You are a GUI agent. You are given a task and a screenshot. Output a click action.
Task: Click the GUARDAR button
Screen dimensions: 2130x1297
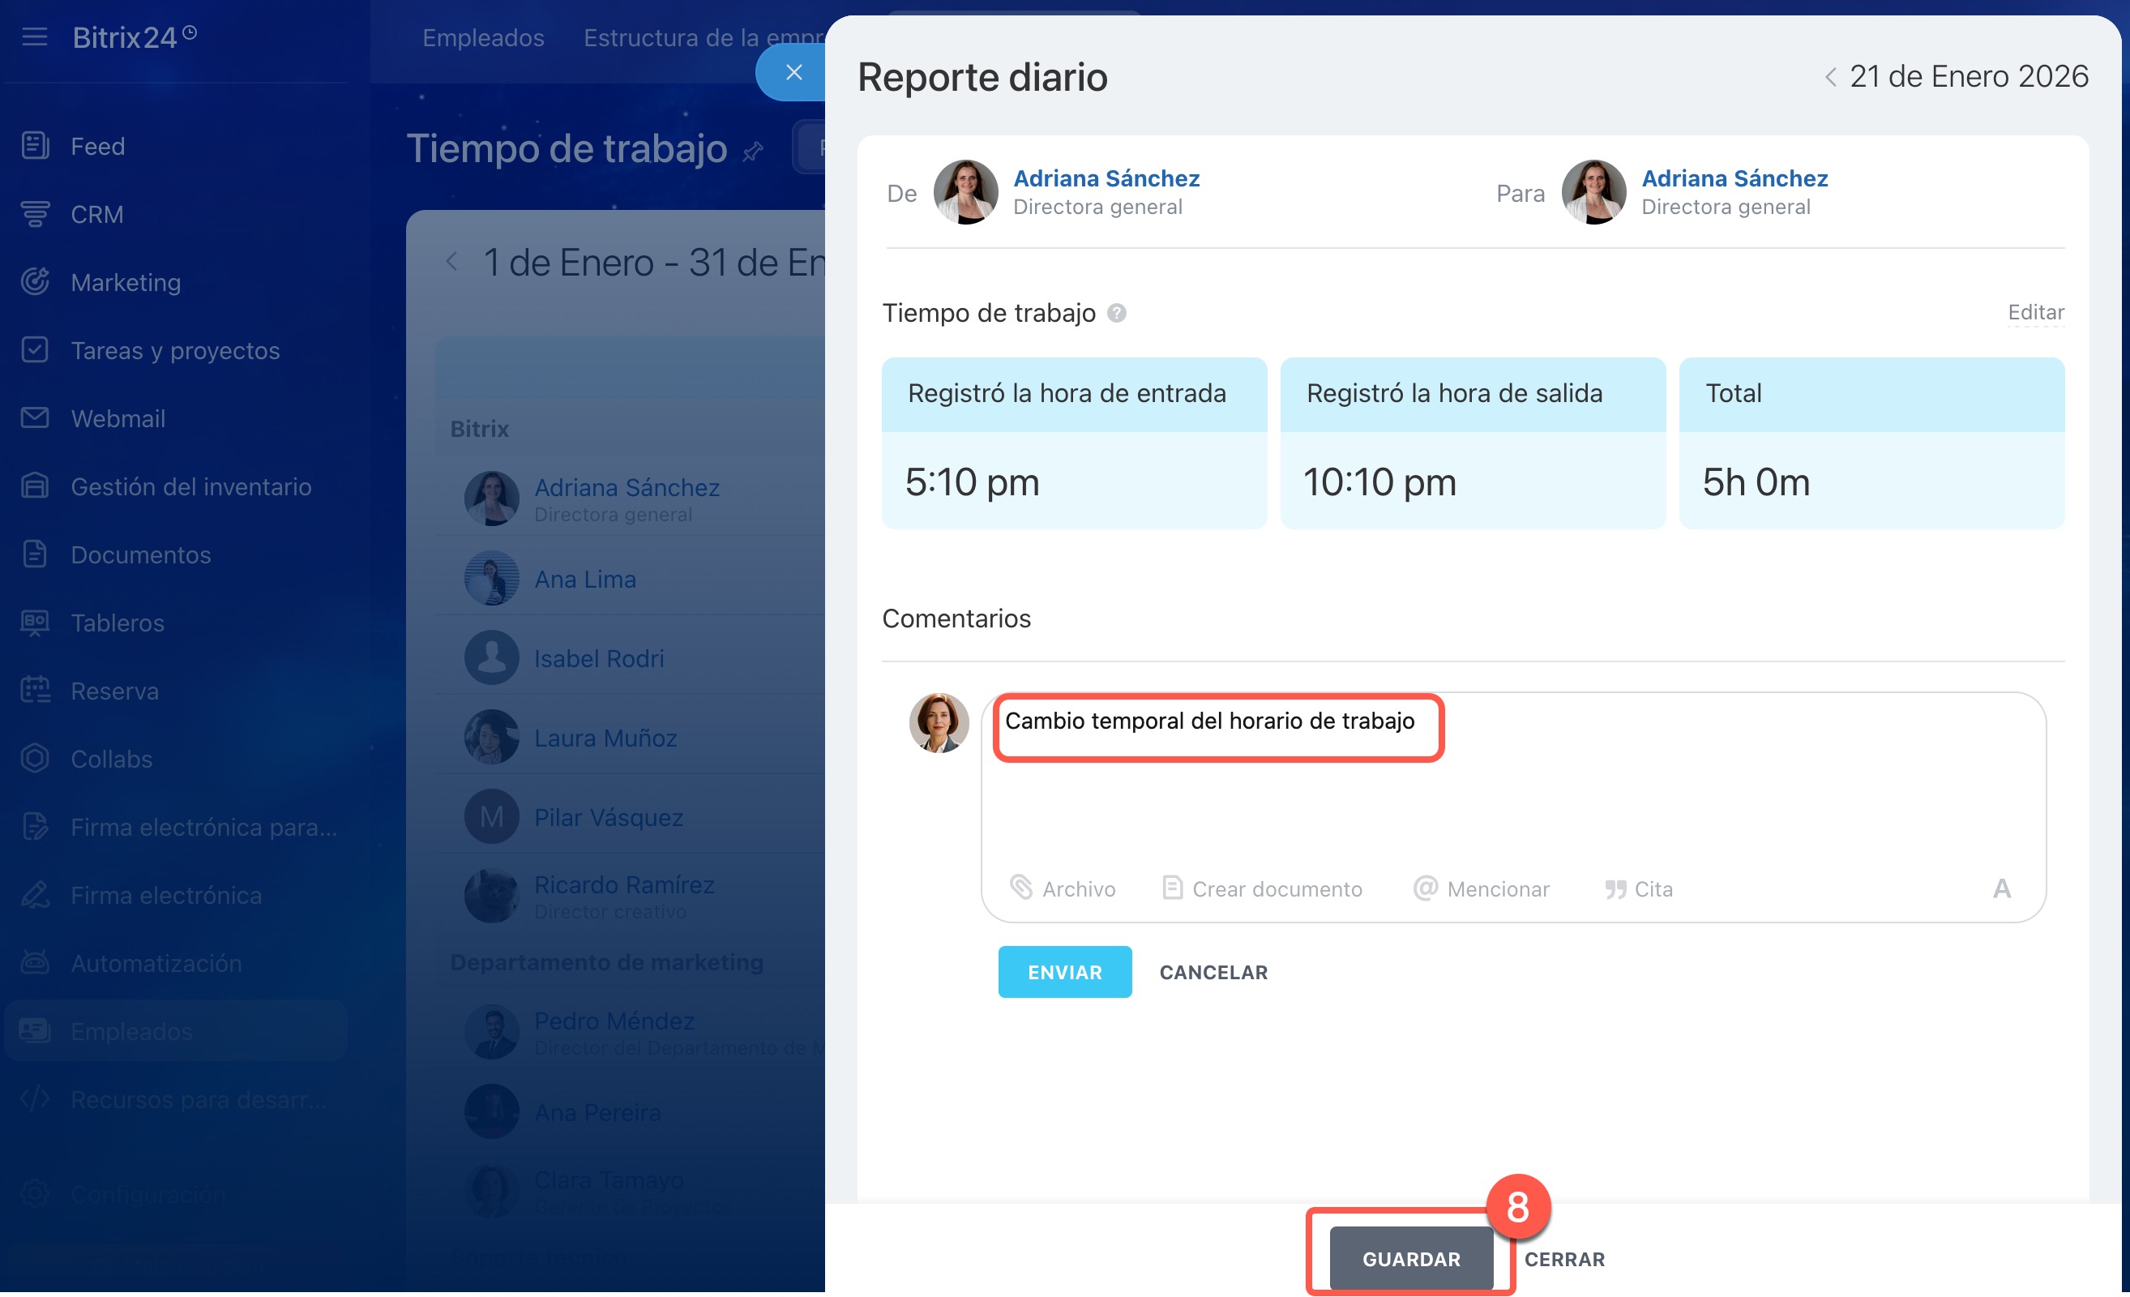click(1411, 1259)
